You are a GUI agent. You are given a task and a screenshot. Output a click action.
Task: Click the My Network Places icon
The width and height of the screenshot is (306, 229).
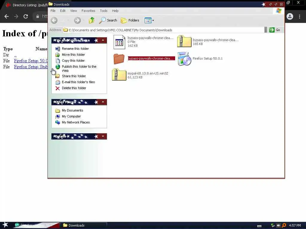pos(58,122)
